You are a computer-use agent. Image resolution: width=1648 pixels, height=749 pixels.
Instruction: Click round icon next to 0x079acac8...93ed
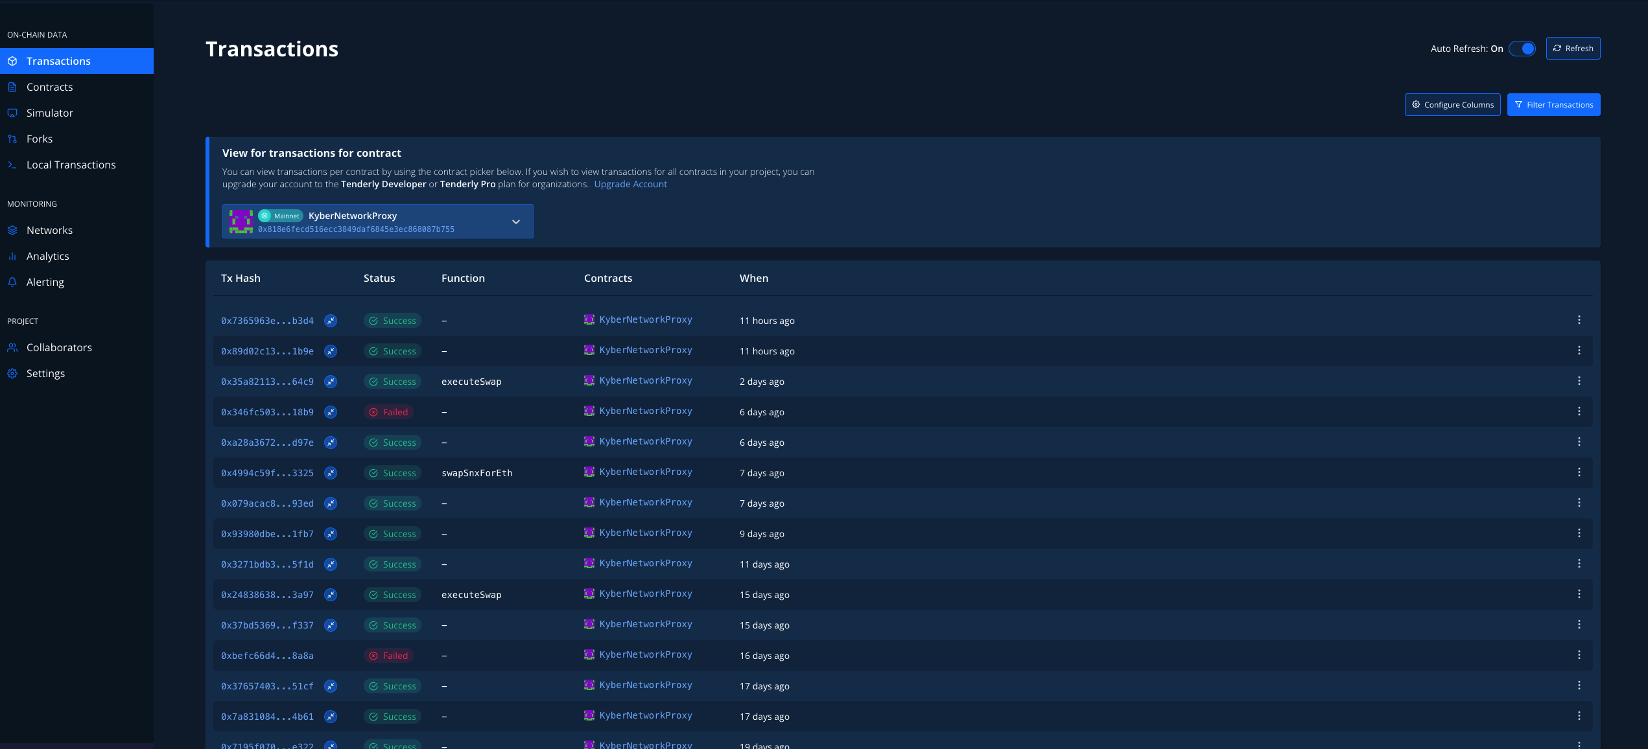pos(331,503)
